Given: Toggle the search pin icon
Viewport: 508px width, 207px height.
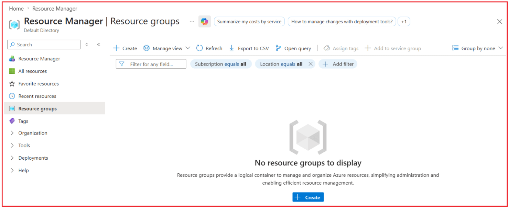Looking at the screenshot, I should (87, 44).
